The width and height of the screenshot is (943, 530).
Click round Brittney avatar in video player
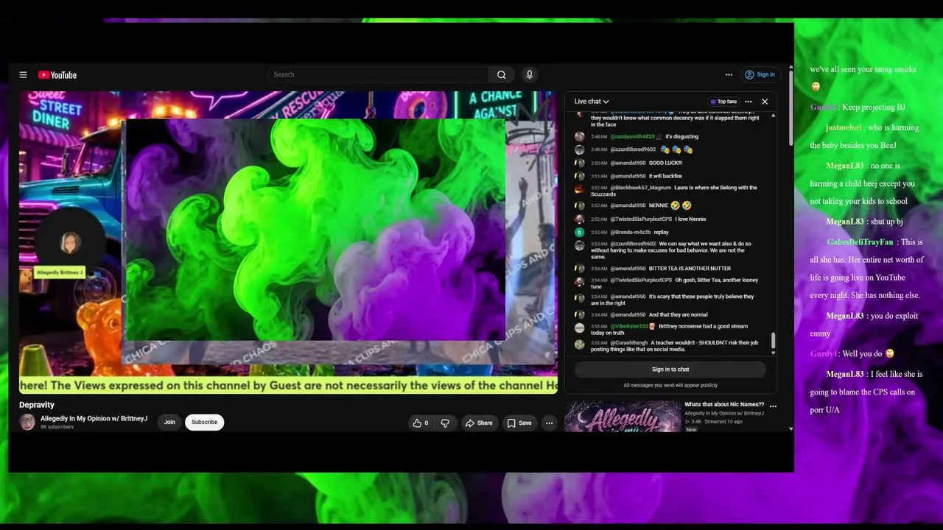coord(71,241)
